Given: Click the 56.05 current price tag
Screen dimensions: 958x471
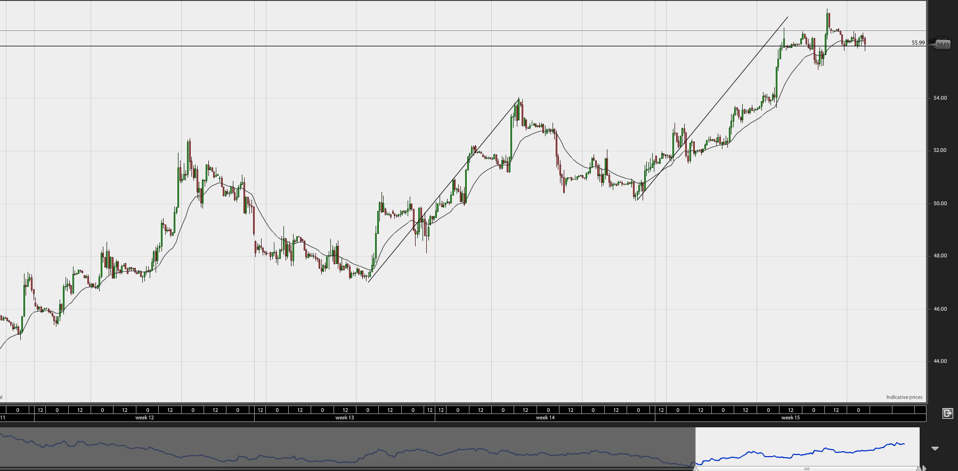Looking at the screenshot, I should (x=943, y=44).
